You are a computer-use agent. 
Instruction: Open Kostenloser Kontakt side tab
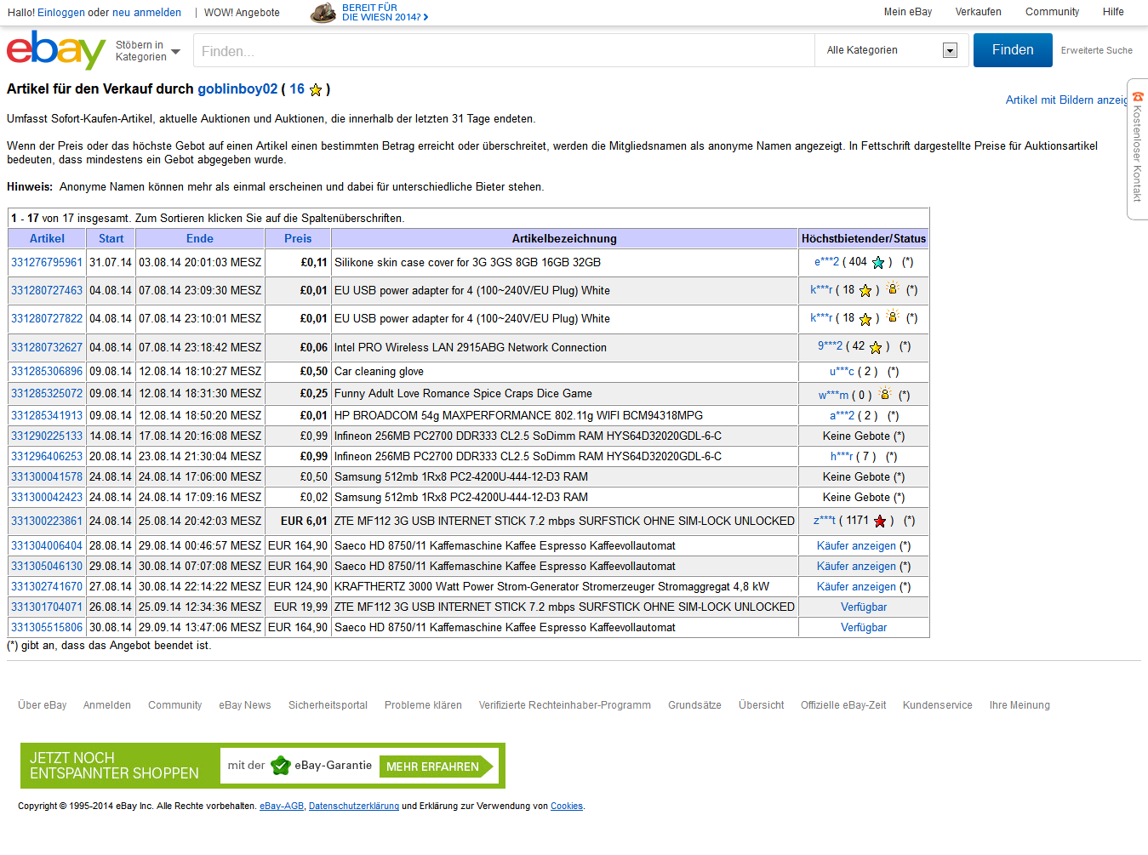point(1137,149)
